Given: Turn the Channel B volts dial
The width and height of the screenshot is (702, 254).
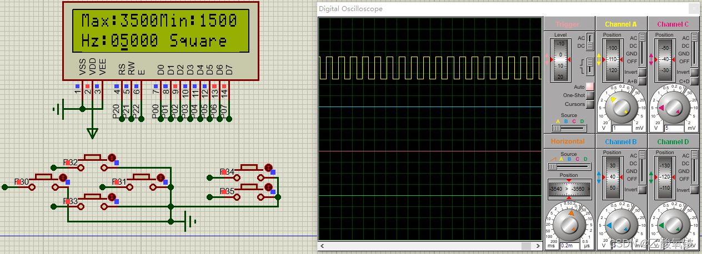Looking at the screenshot, I should (621, 225).
